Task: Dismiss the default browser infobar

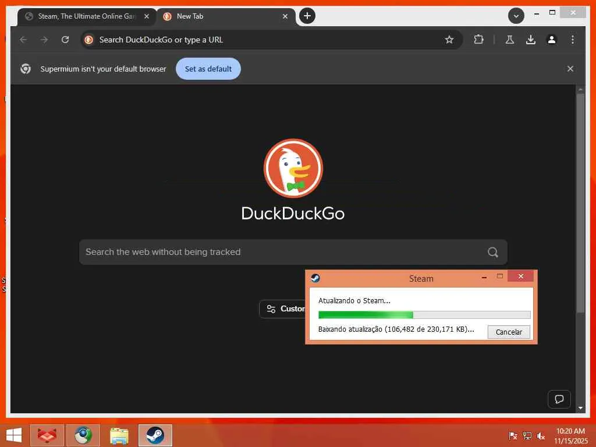Action: 570,69
